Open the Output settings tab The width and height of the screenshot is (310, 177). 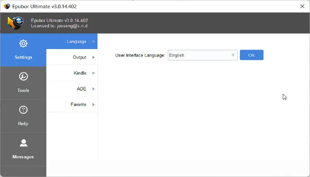pos(79,57)
